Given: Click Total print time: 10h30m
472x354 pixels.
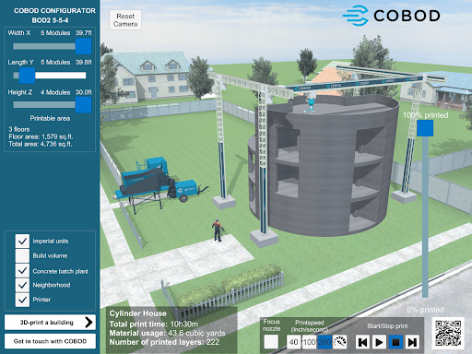Looking at the screenshot, I should [x=154, y=324].
